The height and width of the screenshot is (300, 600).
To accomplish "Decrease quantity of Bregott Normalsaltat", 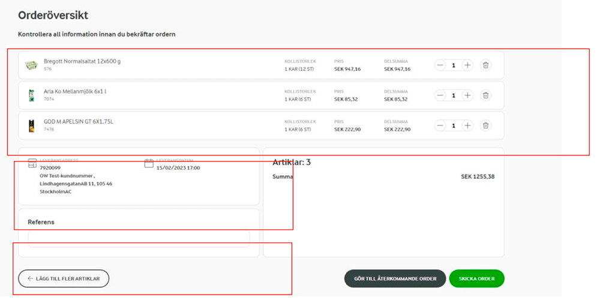I will (440, 65).
